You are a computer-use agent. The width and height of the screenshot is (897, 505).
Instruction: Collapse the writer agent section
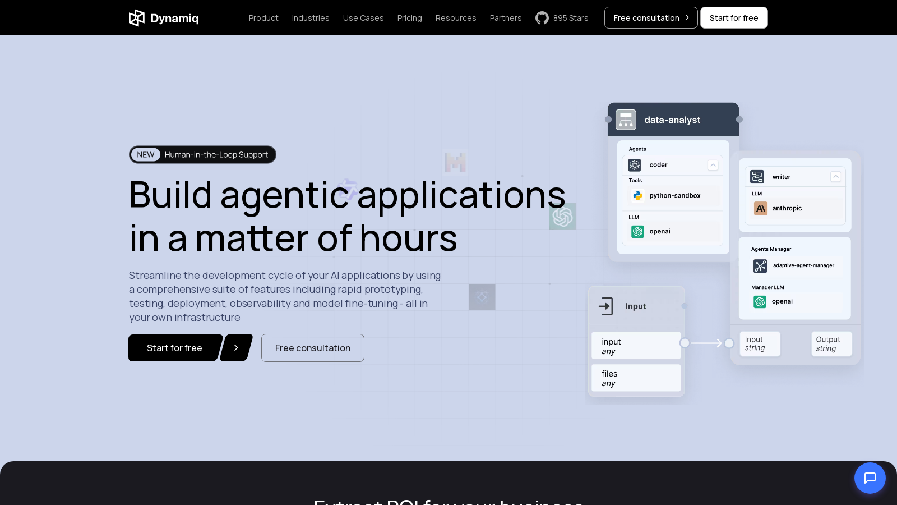coord(835,177)
